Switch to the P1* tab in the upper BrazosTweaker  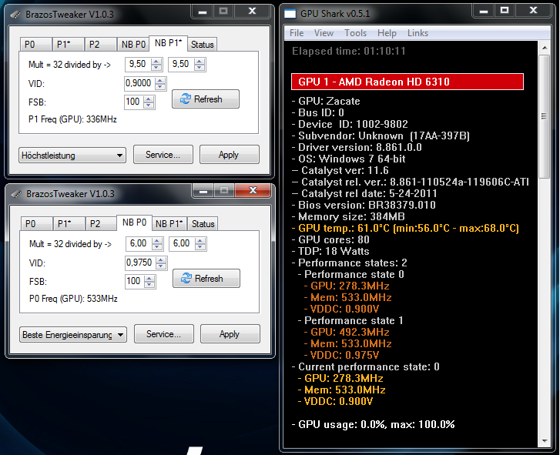coord(69,45)
